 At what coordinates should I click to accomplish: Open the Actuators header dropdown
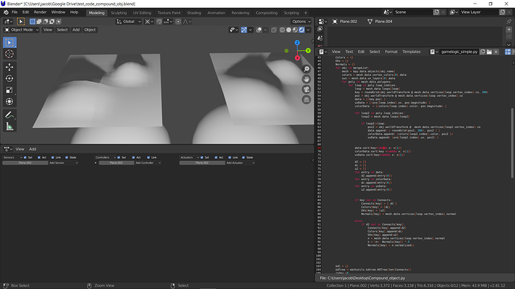pos(189,158)
